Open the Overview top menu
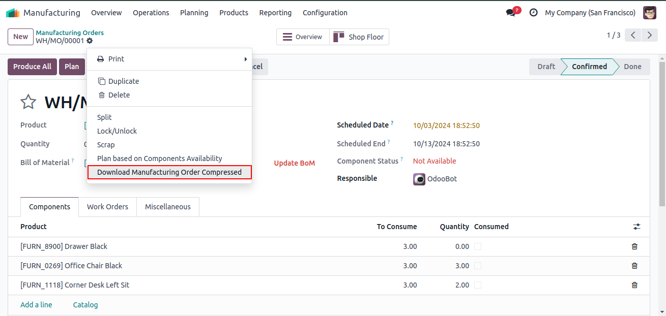The width and height of the screenshot is (666, 316). pyautogui.click(x=106, y=13)
